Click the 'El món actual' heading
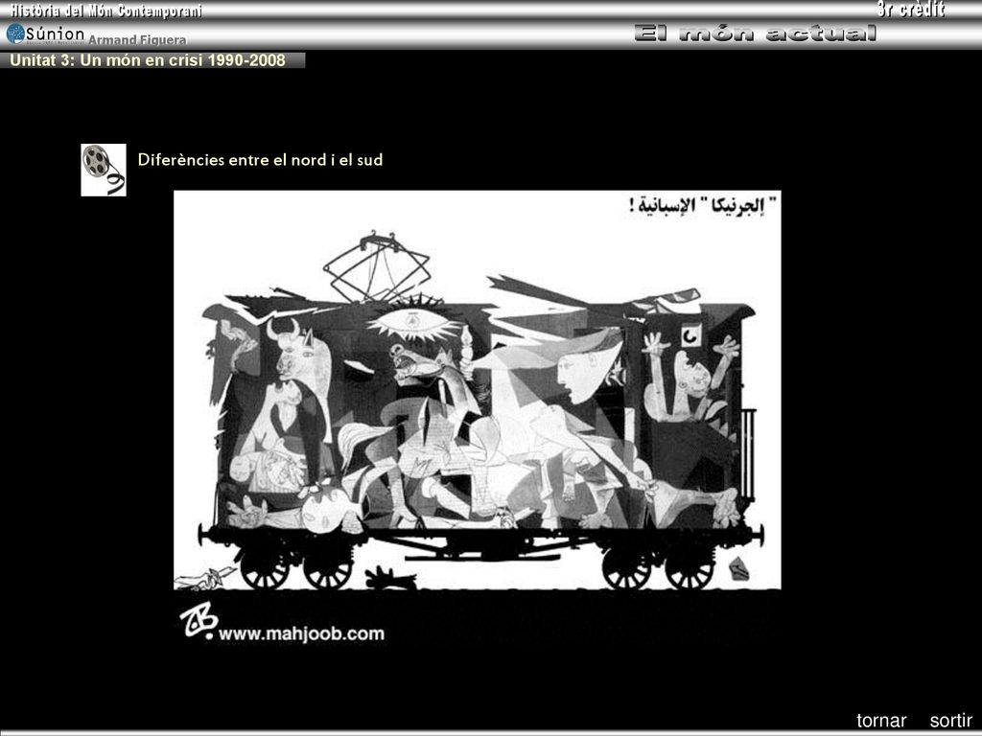 coord(755,33)
